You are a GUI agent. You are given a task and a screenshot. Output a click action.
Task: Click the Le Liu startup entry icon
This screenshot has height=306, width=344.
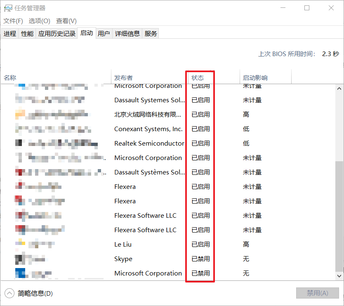click(x=19, y=244)
